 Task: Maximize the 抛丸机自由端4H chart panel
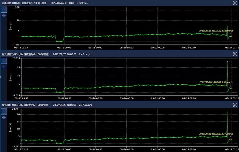[235, 105]
